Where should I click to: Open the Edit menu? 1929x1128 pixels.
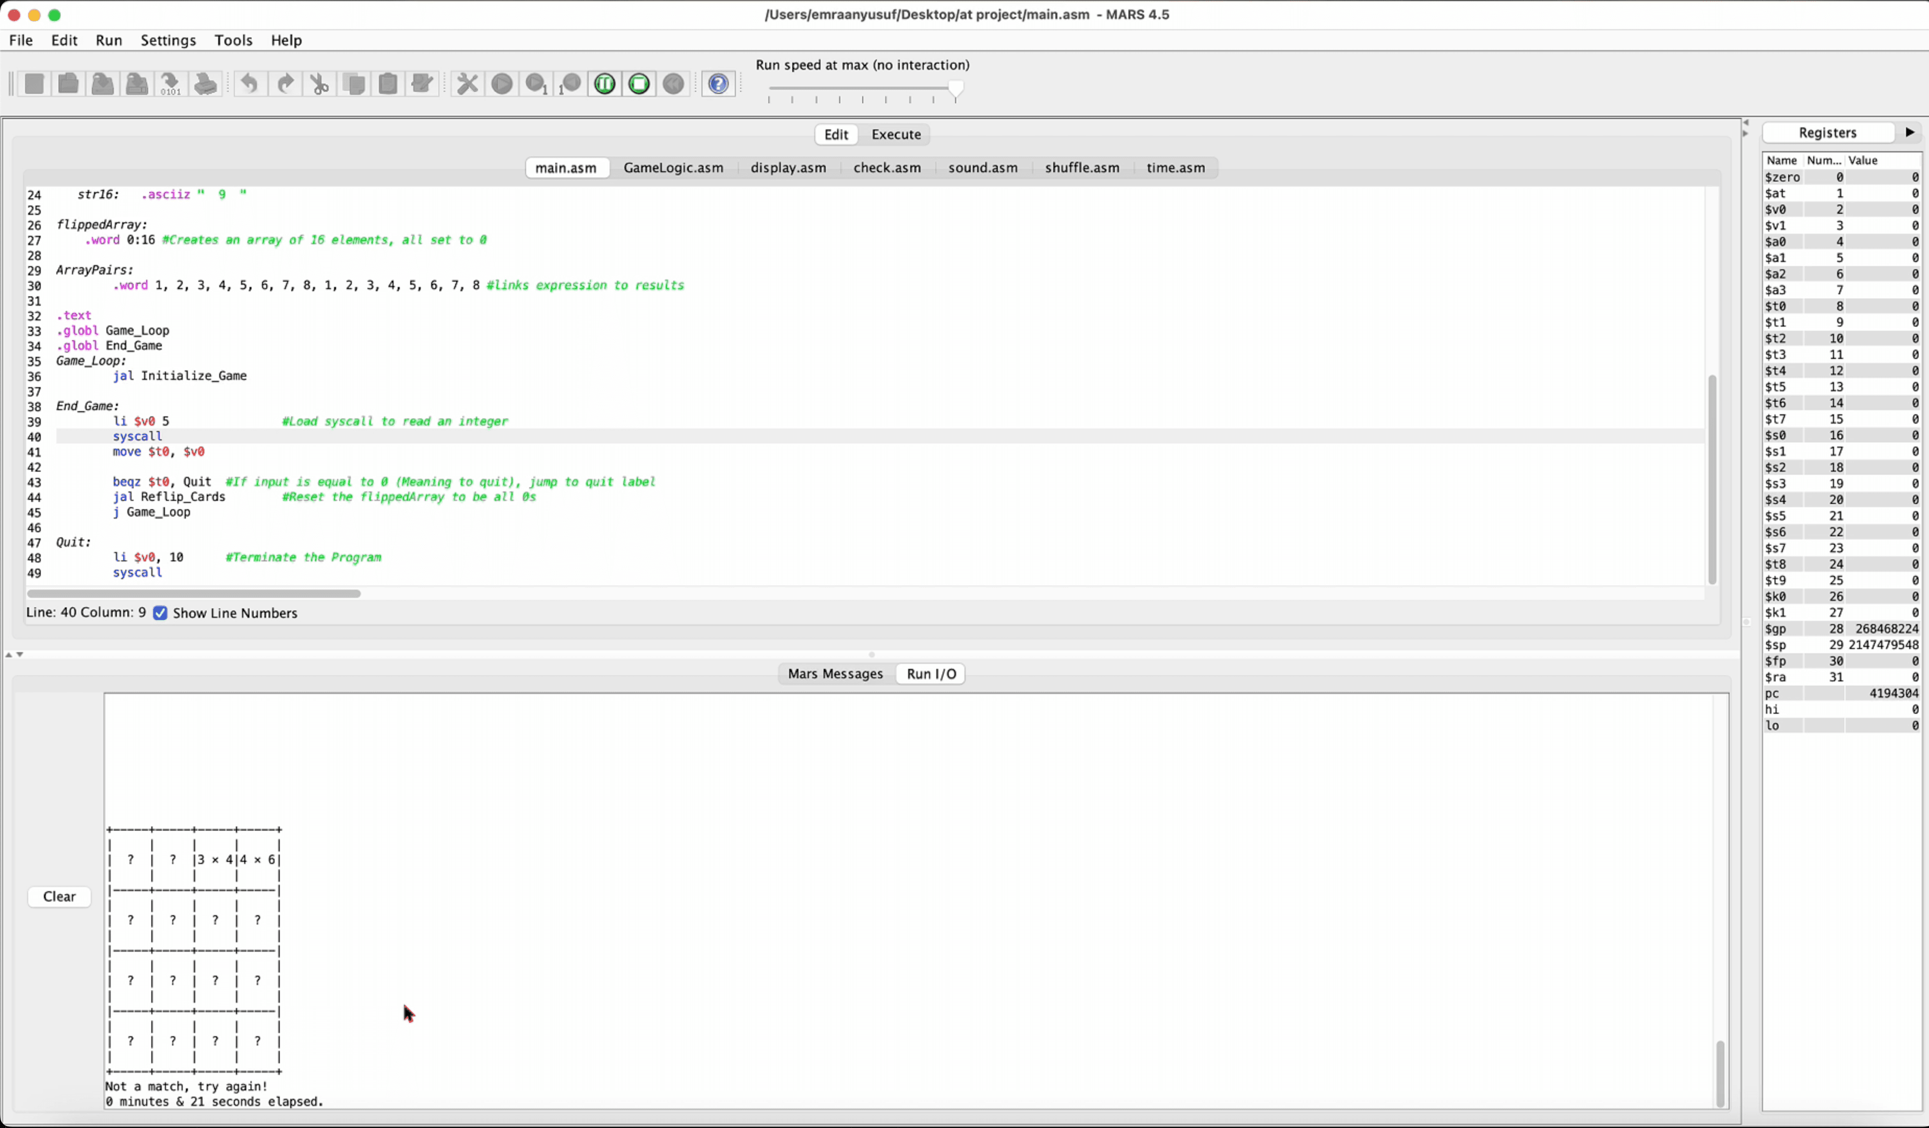point(64,40)
